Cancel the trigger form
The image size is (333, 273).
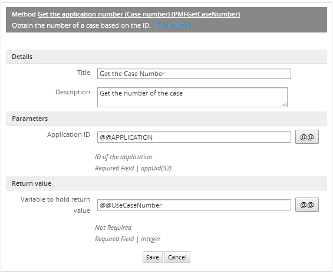tap(177, 257)
